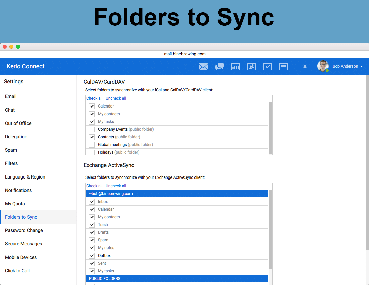Uncheck ActiveSync Calendar checkbox
This screenshot has height=285, width=369.
pyautogui.click(x=92, y=209)
